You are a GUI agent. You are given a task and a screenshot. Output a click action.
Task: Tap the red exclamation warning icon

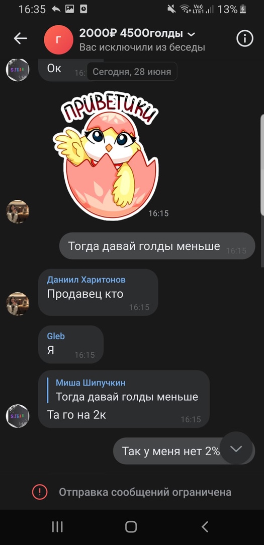[40, 492]
